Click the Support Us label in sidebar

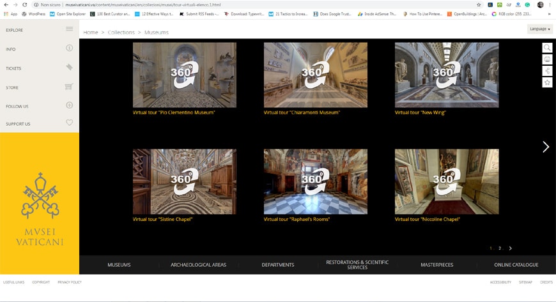(x=18, y=124)
